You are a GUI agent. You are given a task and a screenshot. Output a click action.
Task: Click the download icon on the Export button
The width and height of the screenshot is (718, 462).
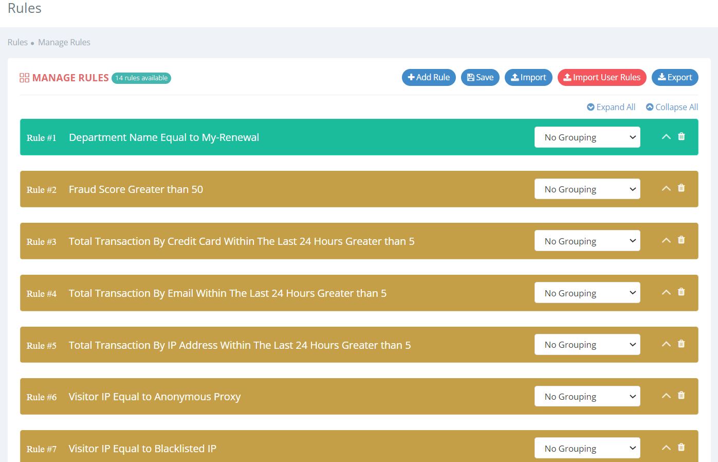[x=662, y=77]
